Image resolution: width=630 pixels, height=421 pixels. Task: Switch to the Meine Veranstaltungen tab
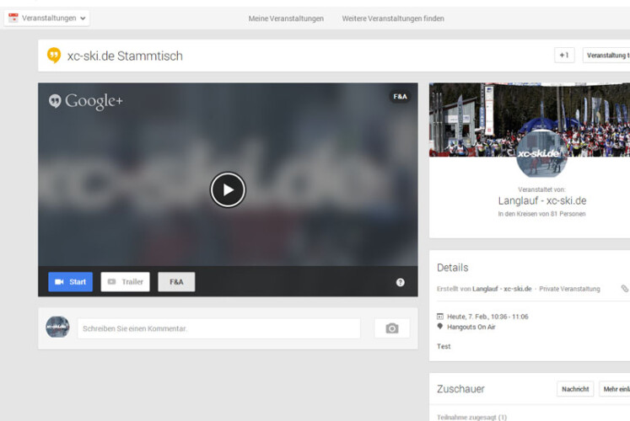[x=286, y=19]
